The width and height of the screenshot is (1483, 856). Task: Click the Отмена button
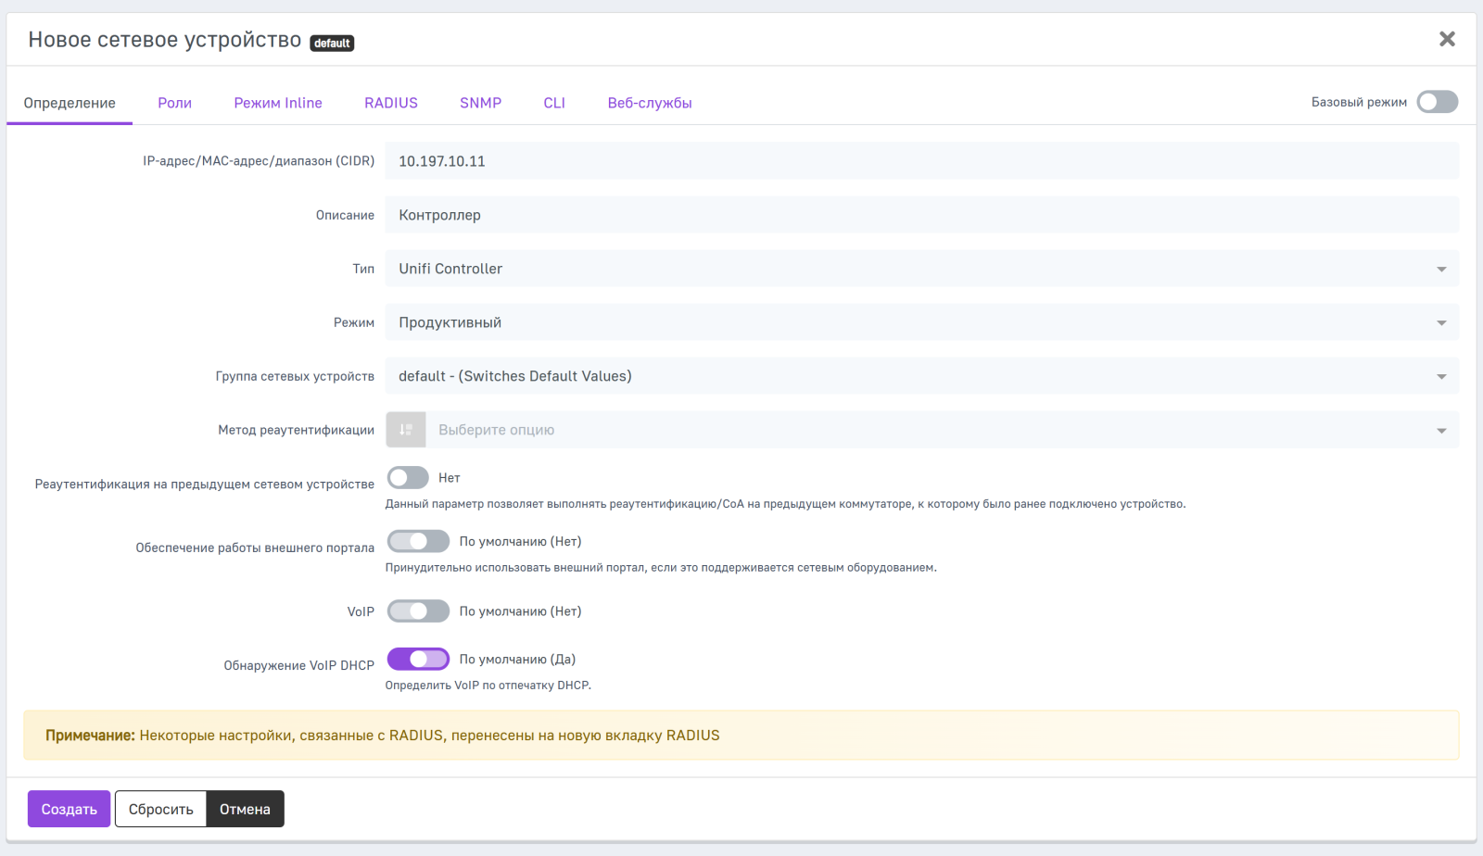pos(245,809)
